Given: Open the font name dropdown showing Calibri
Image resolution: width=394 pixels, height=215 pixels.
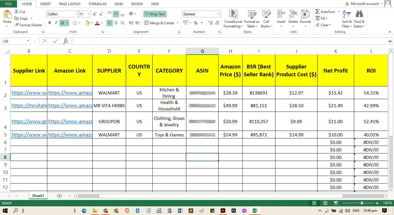Looking at the screenshot, I should 76,14.
